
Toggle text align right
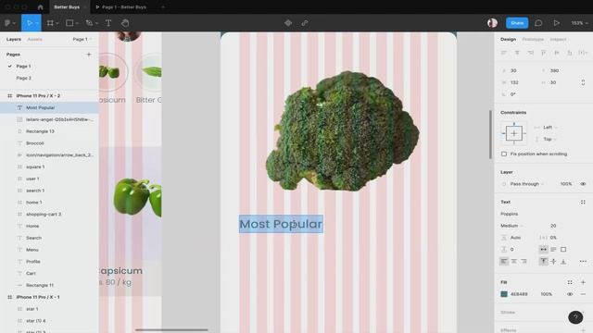[x=524, y=261]
